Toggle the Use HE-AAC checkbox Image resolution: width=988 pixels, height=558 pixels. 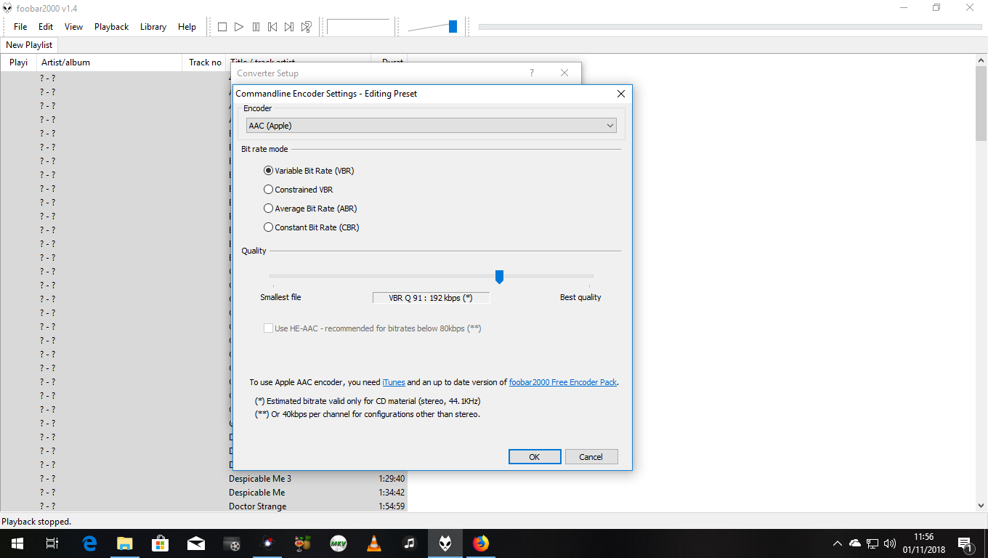point(268,328)
